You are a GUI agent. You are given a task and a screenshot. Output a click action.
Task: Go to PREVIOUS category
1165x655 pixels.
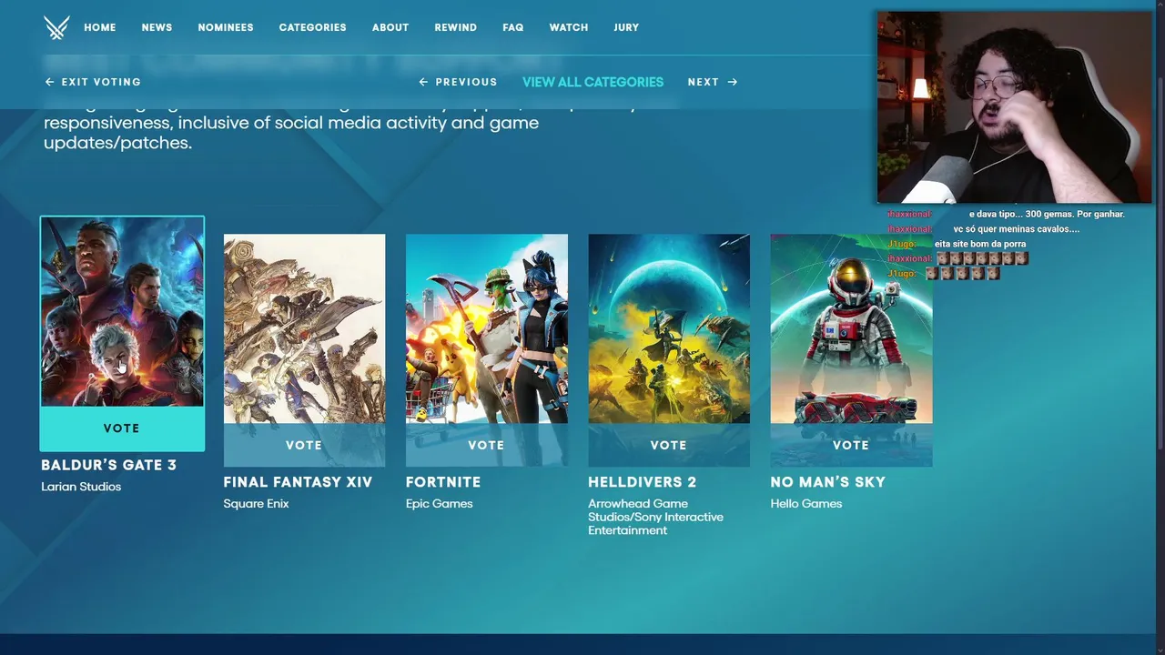[458, 82]
